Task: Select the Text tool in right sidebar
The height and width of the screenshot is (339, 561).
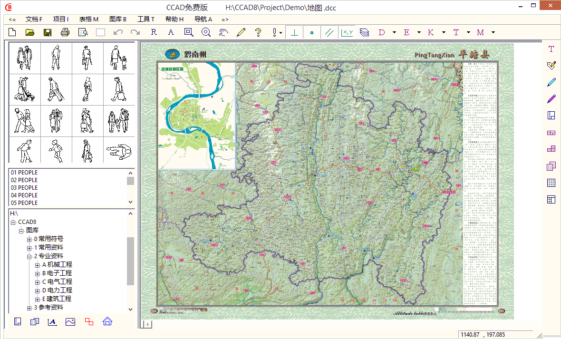Action: click(551, 49)
